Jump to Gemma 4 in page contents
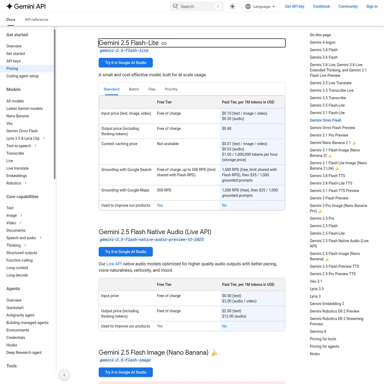 pos(318,331)
